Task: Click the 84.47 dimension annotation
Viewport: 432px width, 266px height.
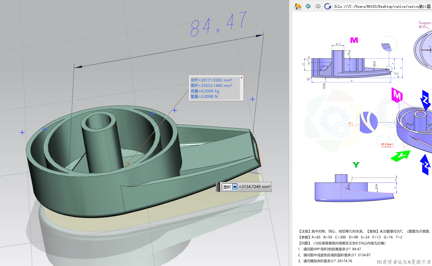Action: [219, 24]
